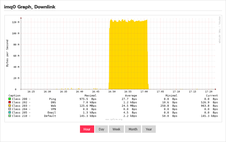Screen dimensions: 226x142
Task: Click the Email maximal value '1.3 kBps'
Action: pyautogui.click(x=89, y=112)
